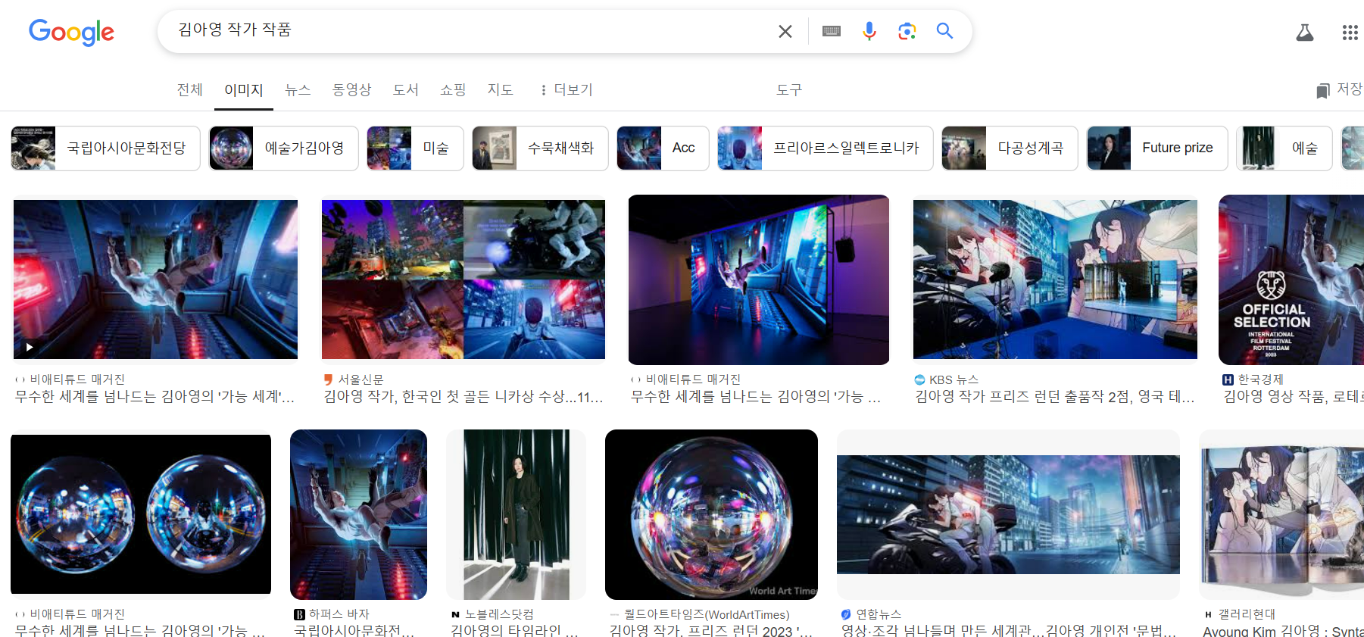Open the 쇼핑 tab
The width and height of the screenshot is (1364, 637).
pos(453,90)
